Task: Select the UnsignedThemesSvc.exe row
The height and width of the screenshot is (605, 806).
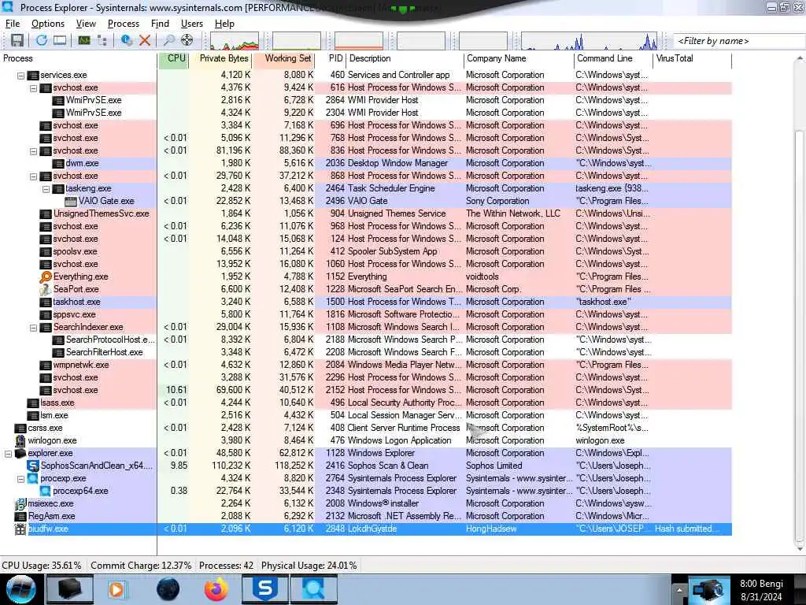Action: coord(366,213)
